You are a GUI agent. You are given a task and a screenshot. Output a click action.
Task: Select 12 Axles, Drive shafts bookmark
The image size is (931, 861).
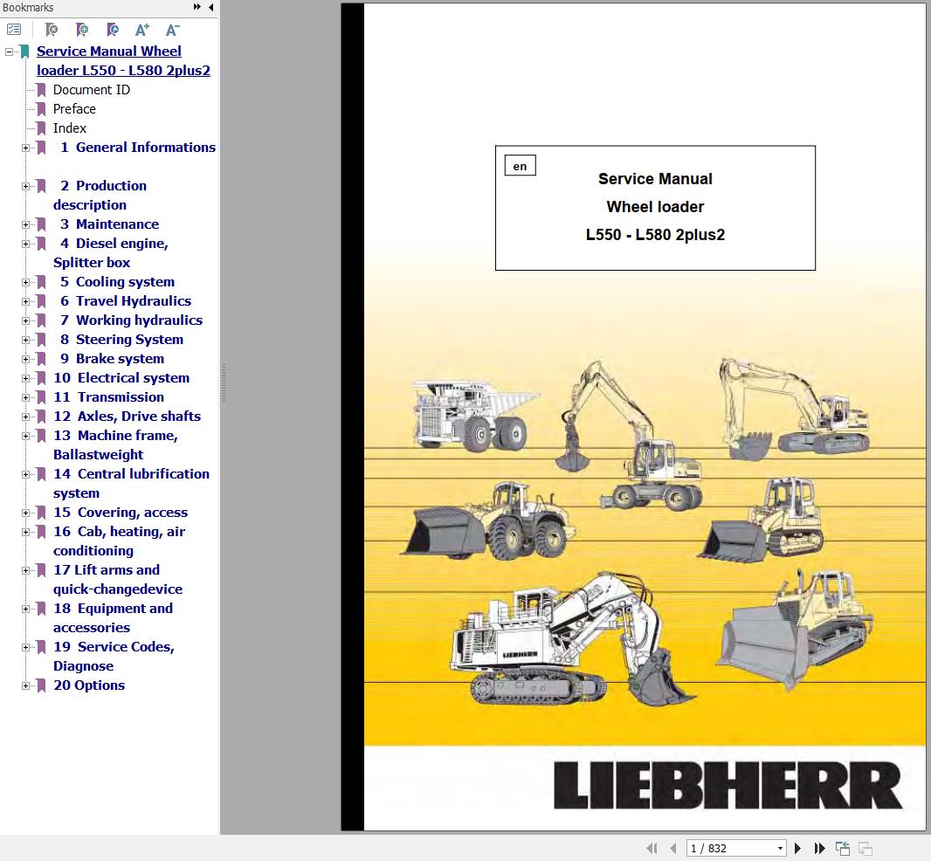pyautogui.click(x=127, y=417)
